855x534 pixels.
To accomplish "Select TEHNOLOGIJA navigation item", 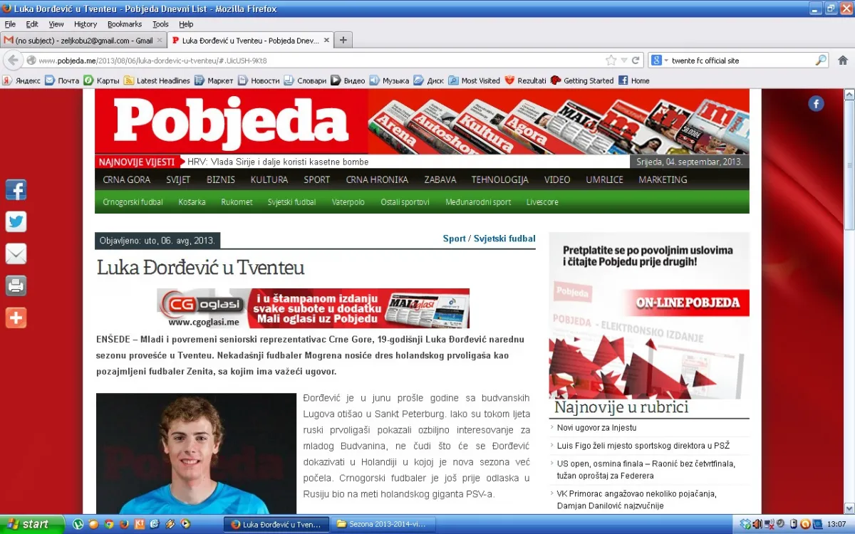I will 500,179.
